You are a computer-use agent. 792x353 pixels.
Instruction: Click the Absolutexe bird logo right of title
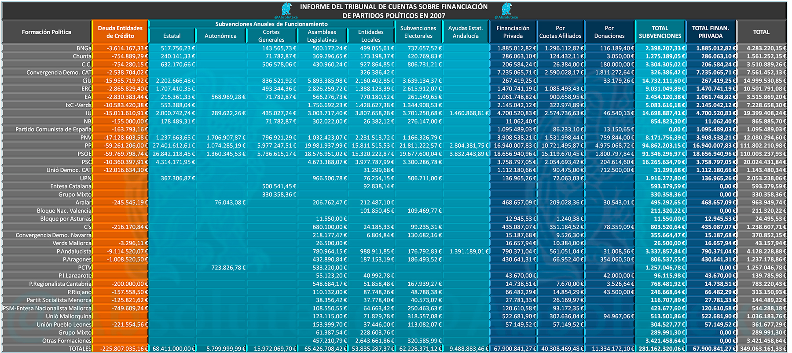coord(506,9)
